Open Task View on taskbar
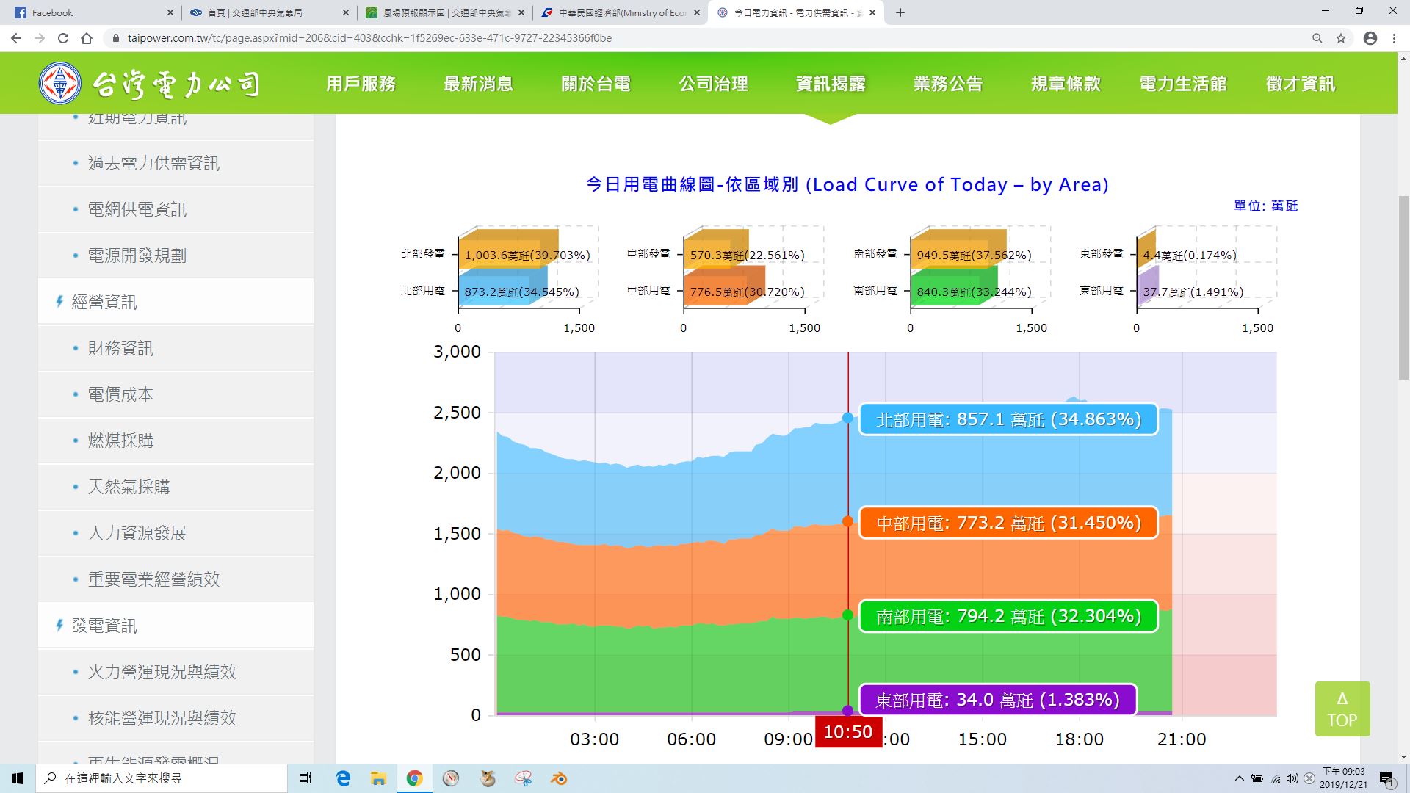 (x=305, y=778)
